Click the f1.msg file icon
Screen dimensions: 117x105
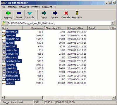[x=4, y=43]
